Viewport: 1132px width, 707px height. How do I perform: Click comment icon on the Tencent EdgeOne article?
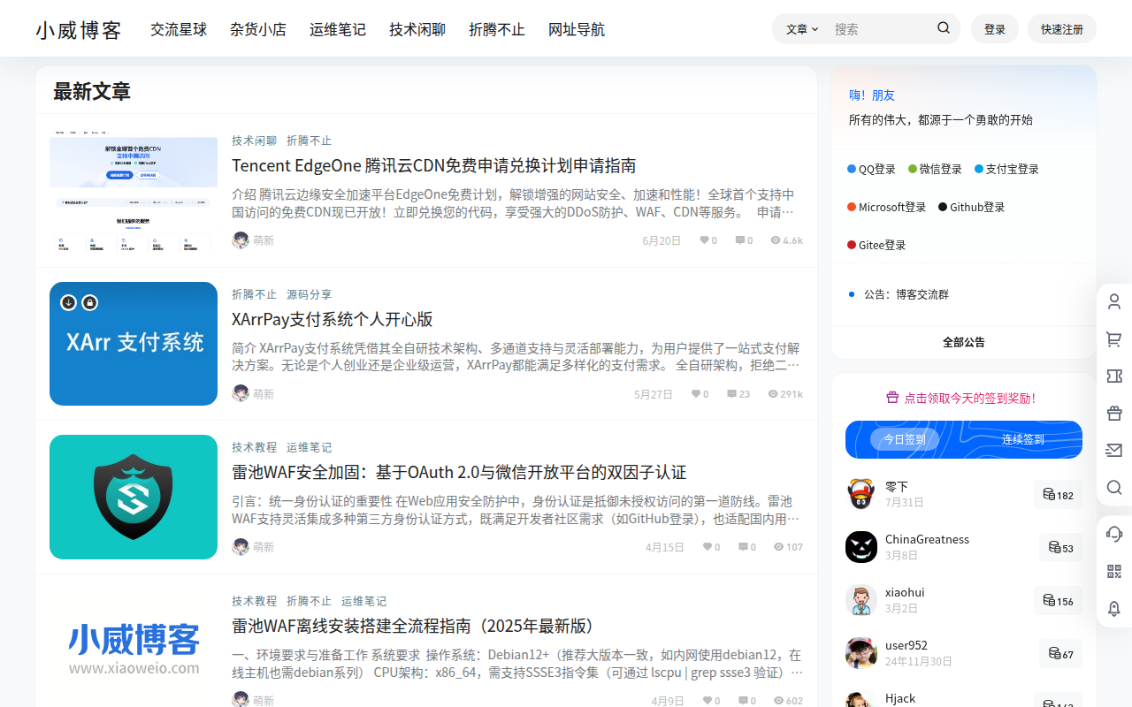coord(740,239)
